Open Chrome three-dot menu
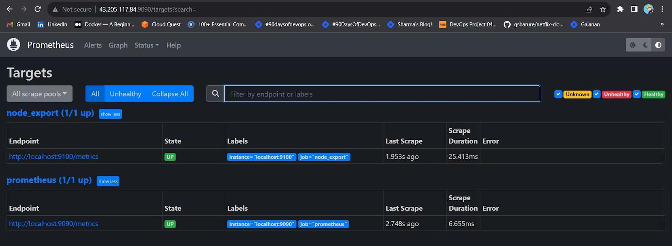Screen dimensions: 672x246 tap(662, 9)
